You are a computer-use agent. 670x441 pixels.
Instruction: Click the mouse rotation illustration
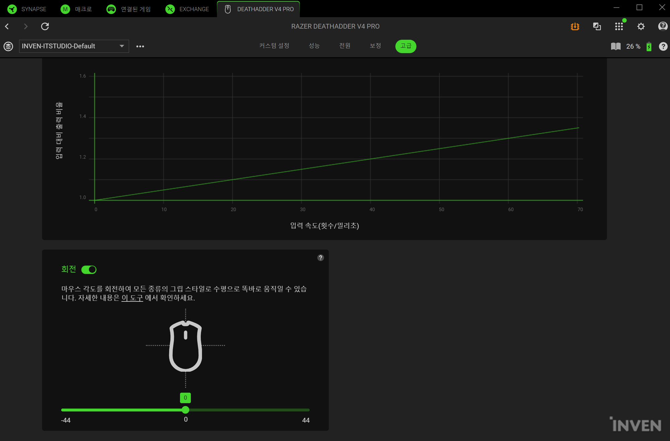click(x=186, y=346)
